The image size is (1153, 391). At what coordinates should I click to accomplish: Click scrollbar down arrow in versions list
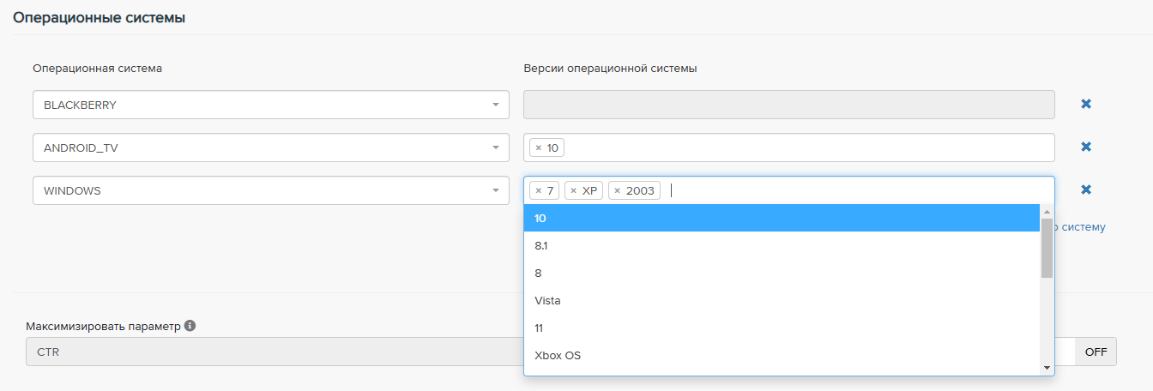[x=1047, y=368]
